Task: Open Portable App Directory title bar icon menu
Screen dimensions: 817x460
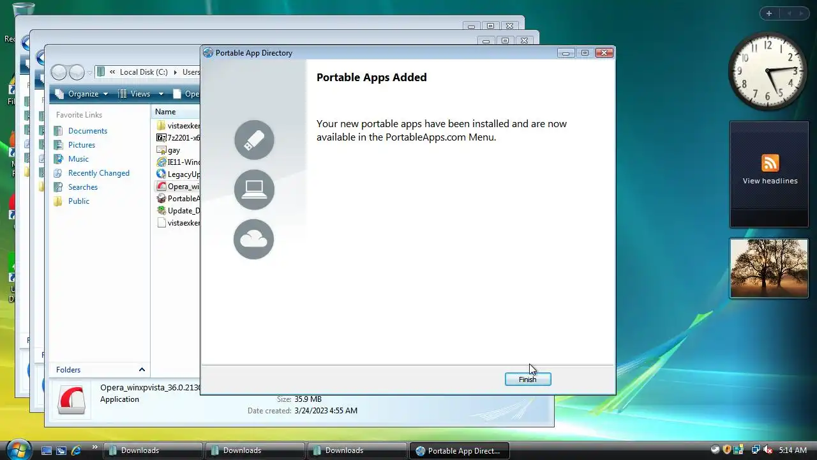Action: tap(208, 53)
